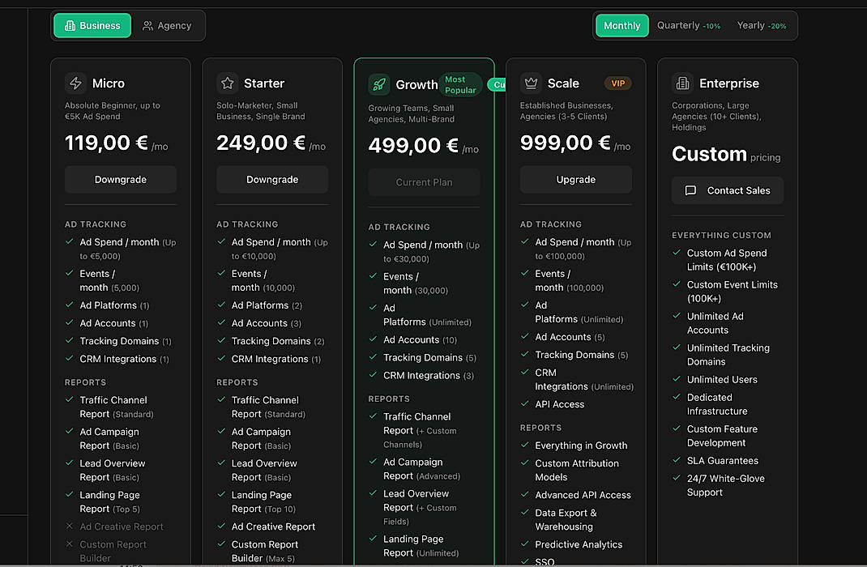Click 'Lead Overview Report (Basic)' in Micro
The image size is (867, 567).
click(x=113, y=471)
